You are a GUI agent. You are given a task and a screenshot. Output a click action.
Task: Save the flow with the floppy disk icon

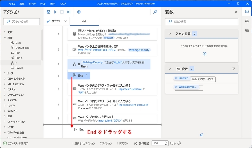click(49, 12)
